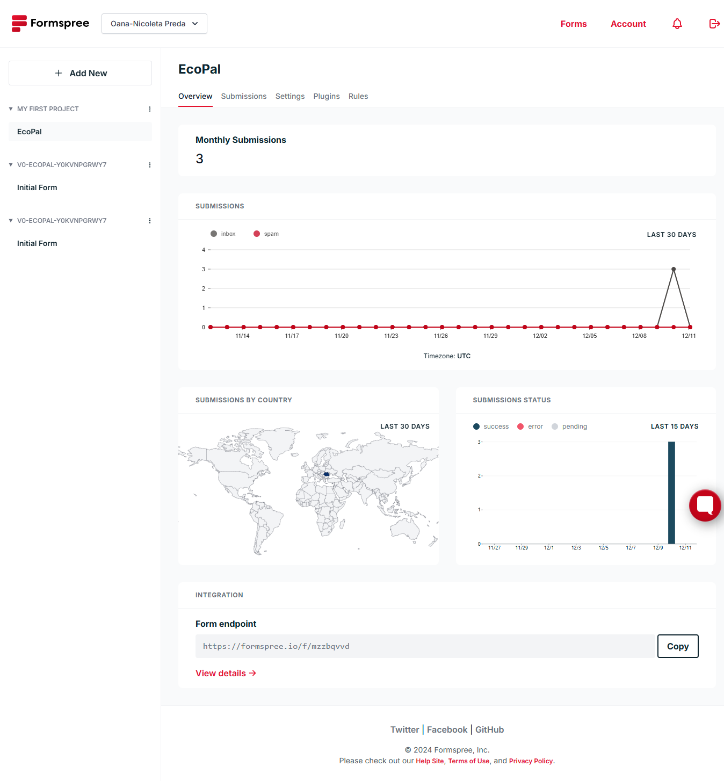Open the Facebook footer link

[447, 729]
